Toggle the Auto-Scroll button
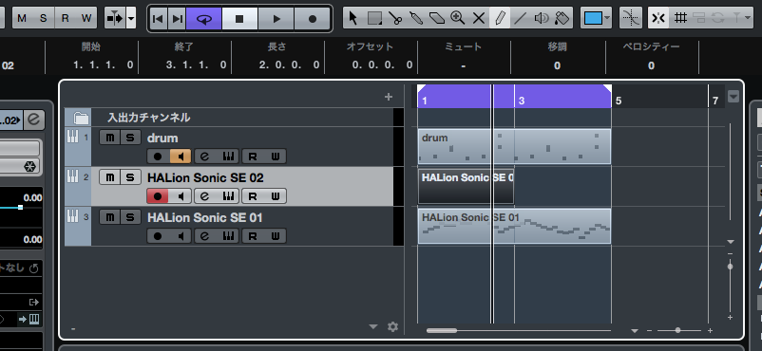 pyautogui.click(x=115, y=18)
